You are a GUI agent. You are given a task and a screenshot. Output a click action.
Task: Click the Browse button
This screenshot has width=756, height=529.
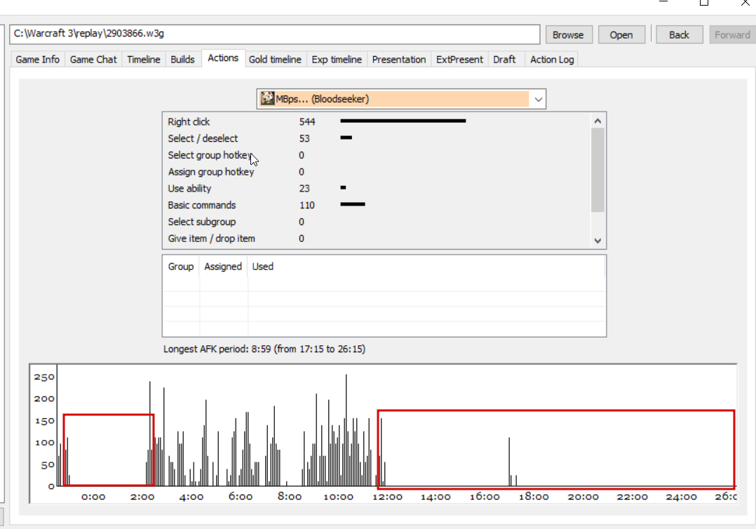[x=568, y=34]
